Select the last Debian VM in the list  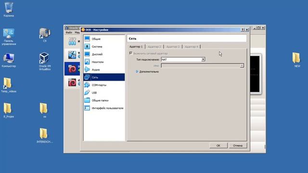pyautogui.click(x=72, y=82)
